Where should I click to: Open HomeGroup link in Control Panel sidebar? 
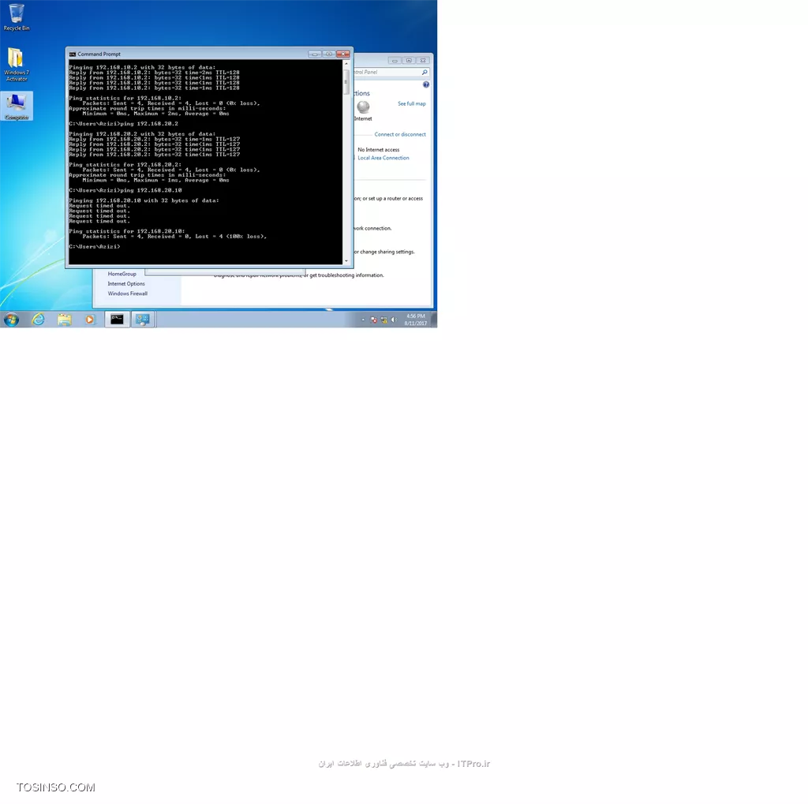[122, 275]
